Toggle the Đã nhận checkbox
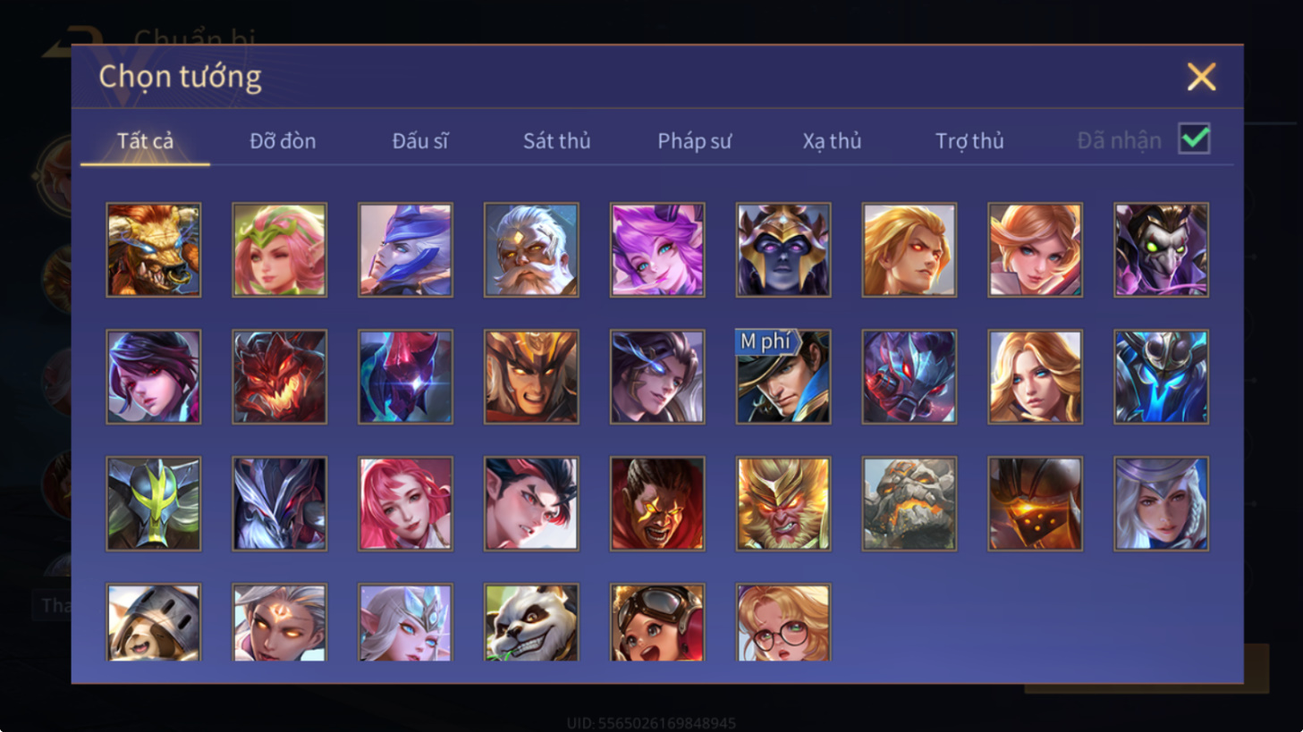This screenshot has height=732, width=1303. click(x=1195, y=139)
